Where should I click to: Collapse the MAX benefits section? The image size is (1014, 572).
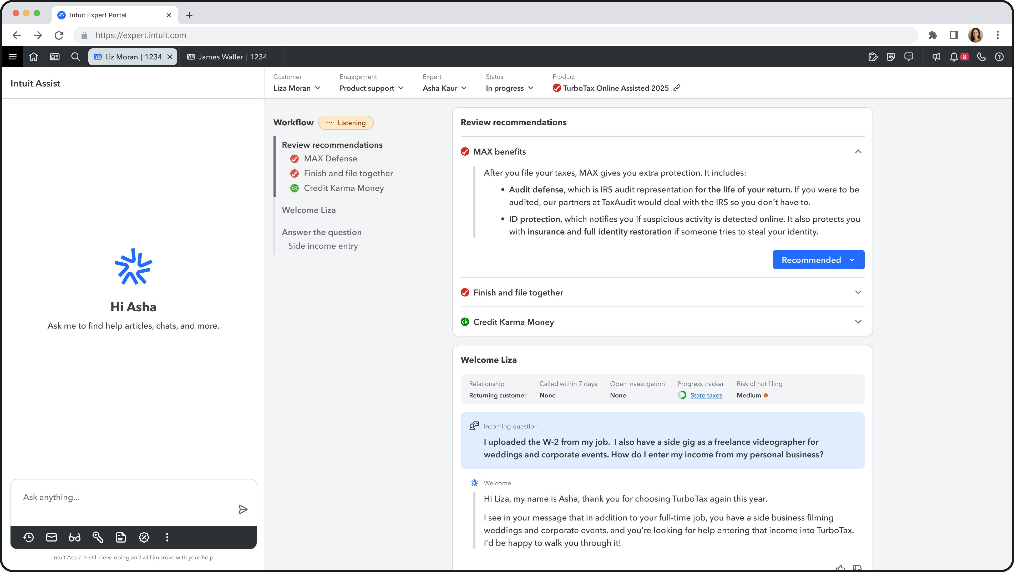pos(858,151)
